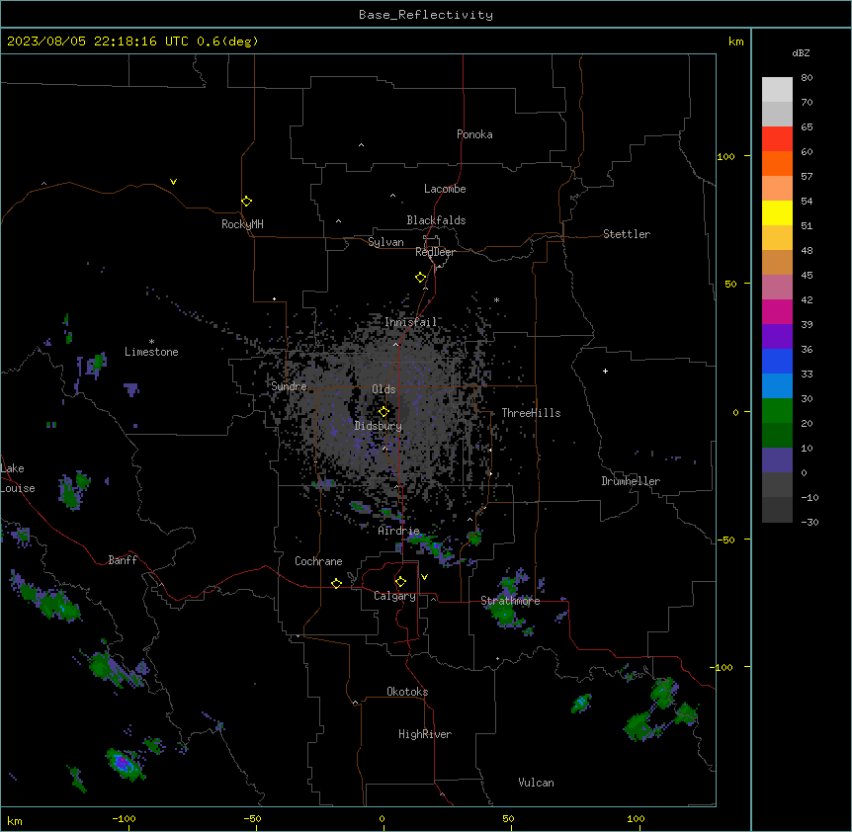Image resolution: width=852 pixels, height=832 pixels.
Task: Select the Innisfail label
Action: pyautogui.click(x=410, y=322)
